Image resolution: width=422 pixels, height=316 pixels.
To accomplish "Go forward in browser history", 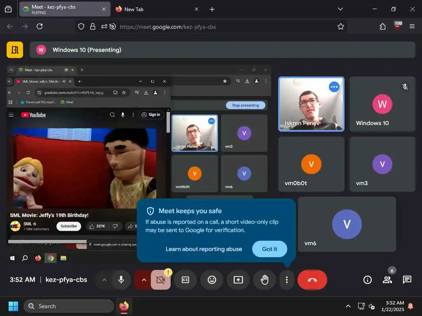I will (x=25, y=26).
